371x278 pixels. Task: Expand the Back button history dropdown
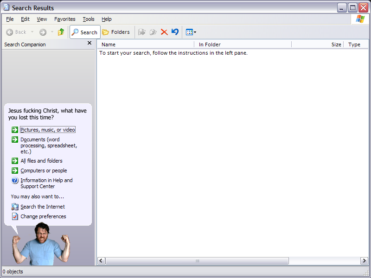(x=32, y=32)
